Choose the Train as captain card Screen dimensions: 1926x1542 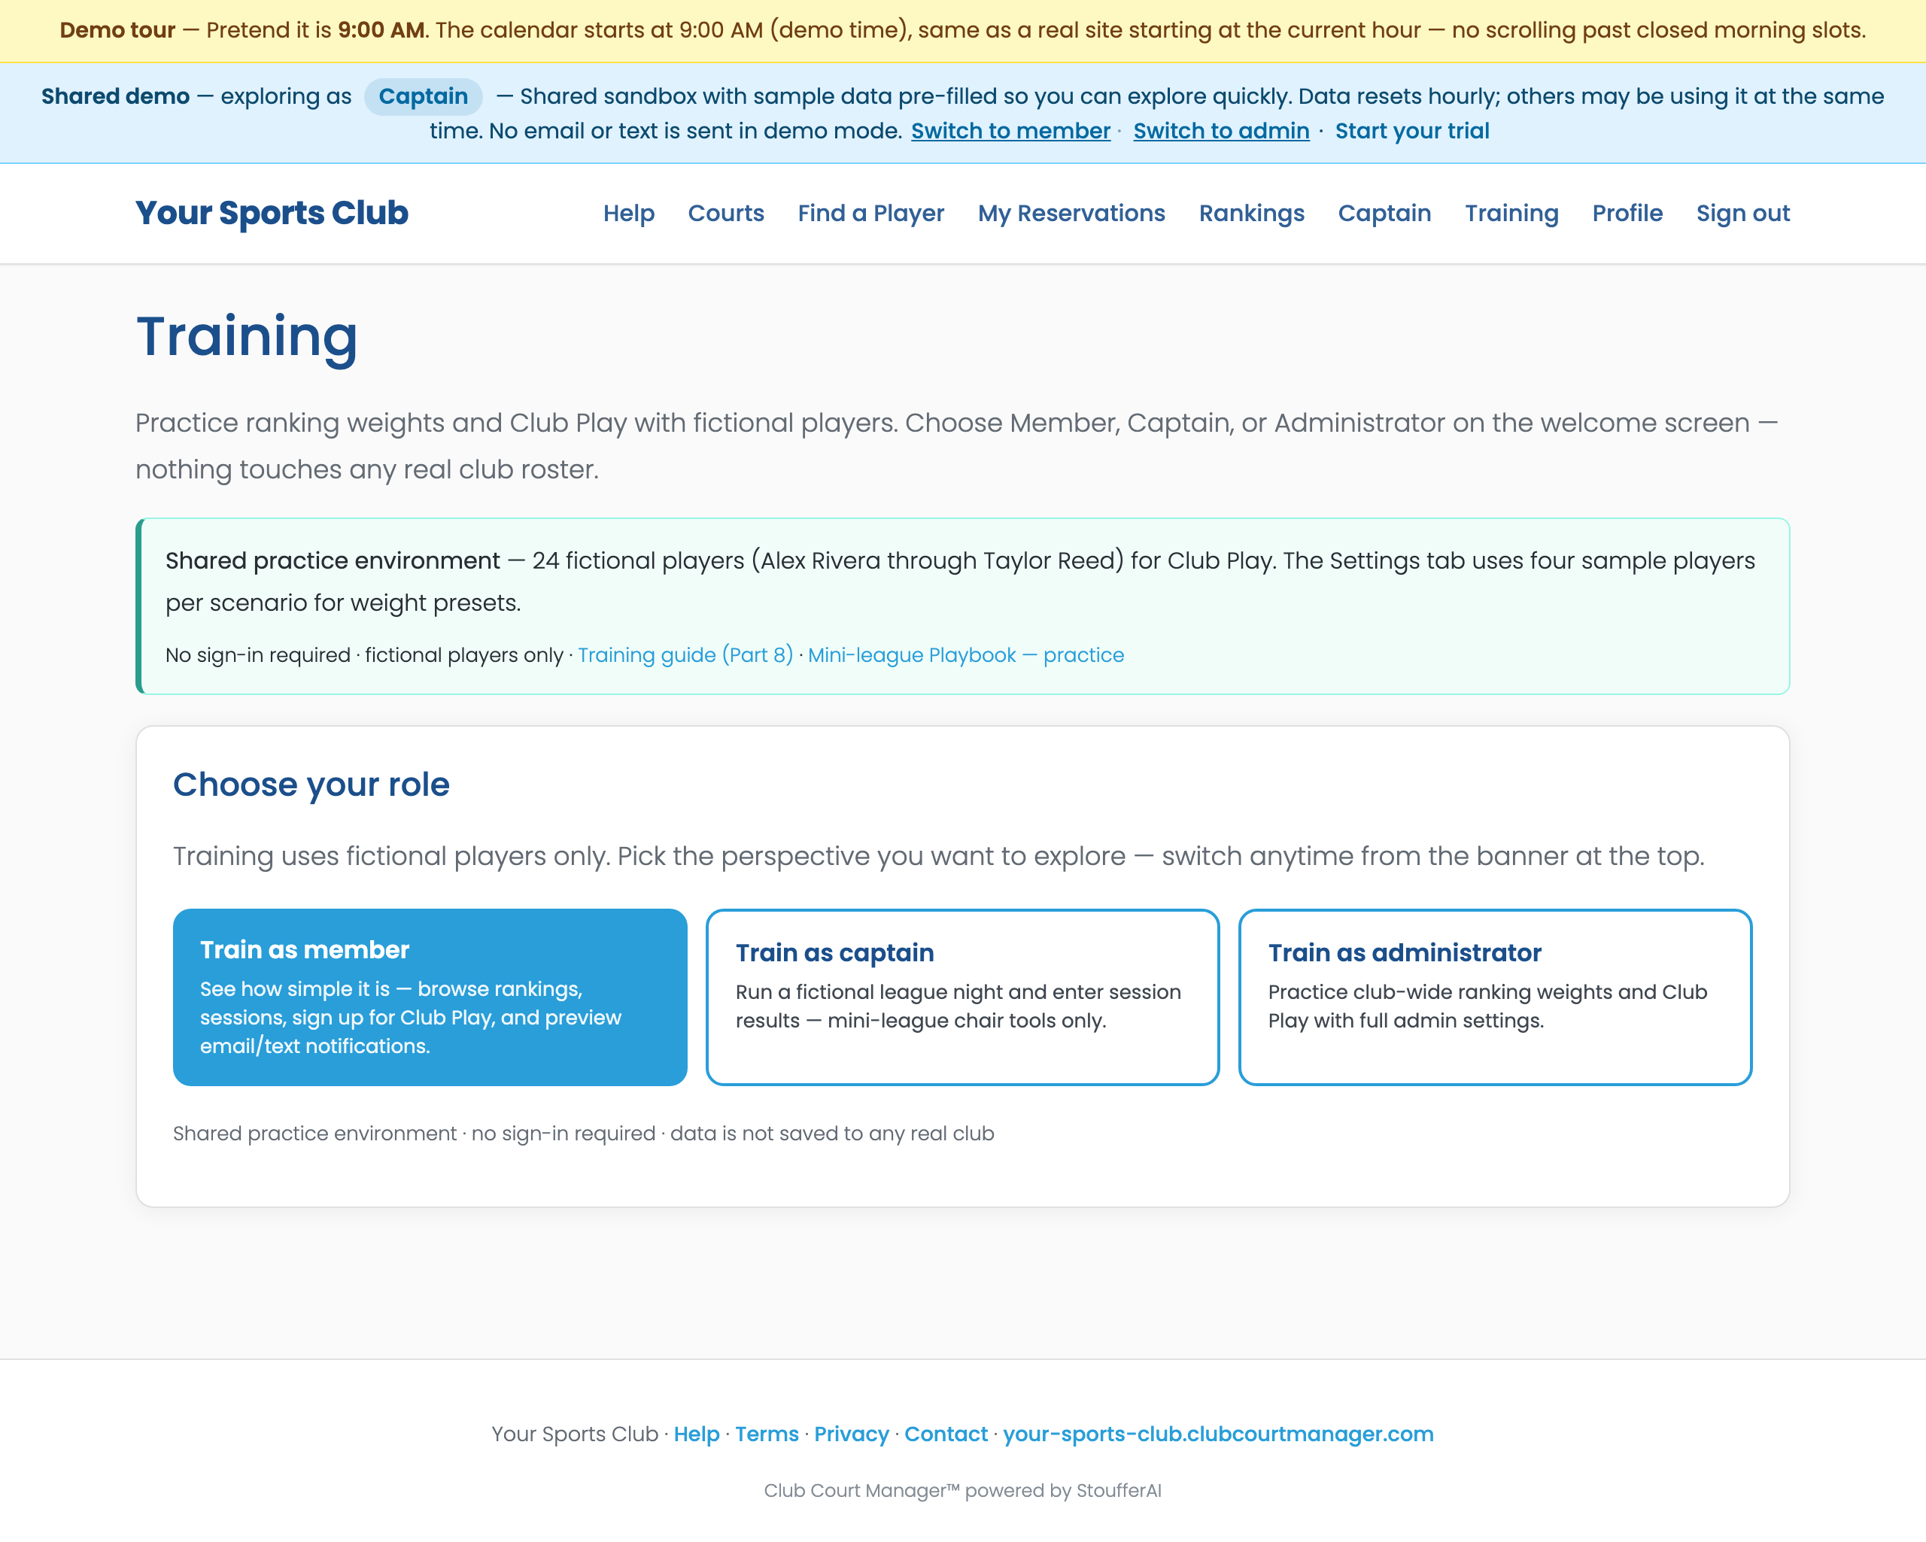point(962,997)
